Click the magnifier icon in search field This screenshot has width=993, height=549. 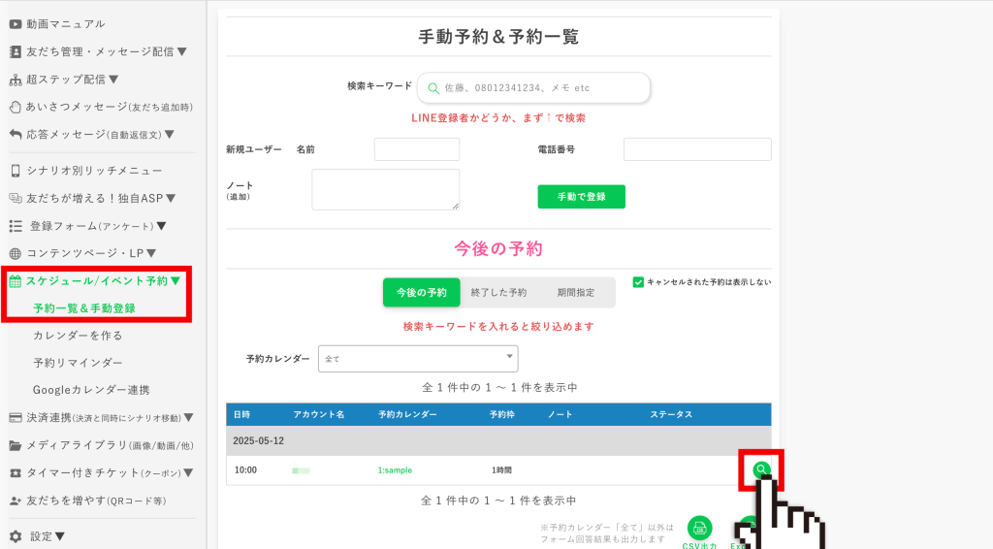433,88
